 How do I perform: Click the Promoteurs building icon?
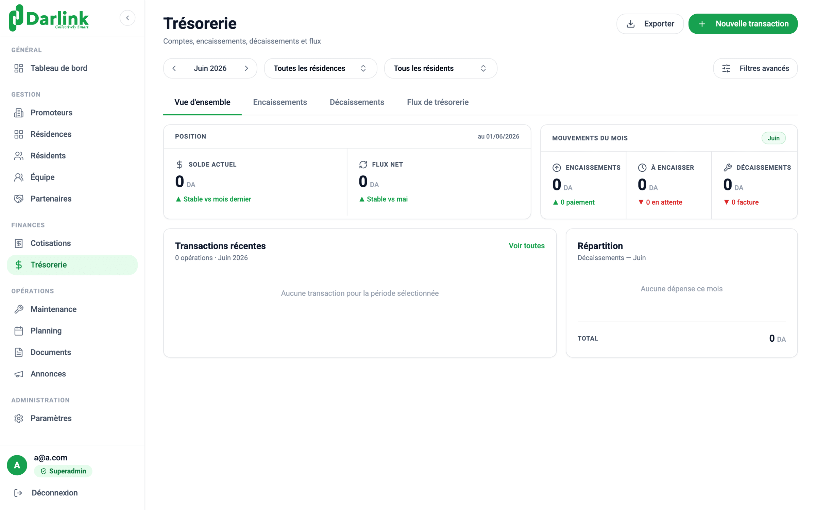click(19, 113)
